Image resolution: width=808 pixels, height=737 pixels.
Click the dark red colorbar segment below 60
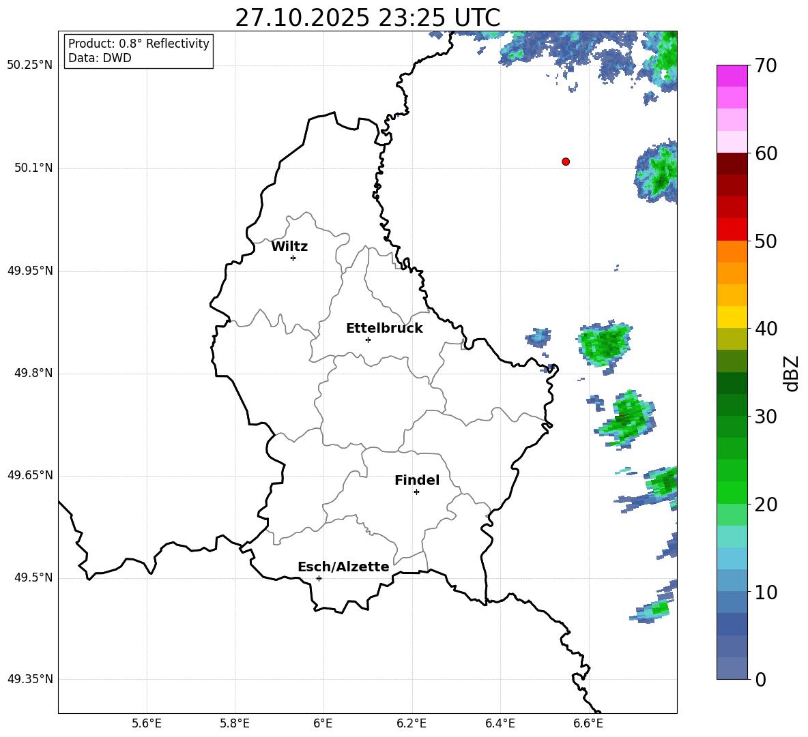[732, 164]
